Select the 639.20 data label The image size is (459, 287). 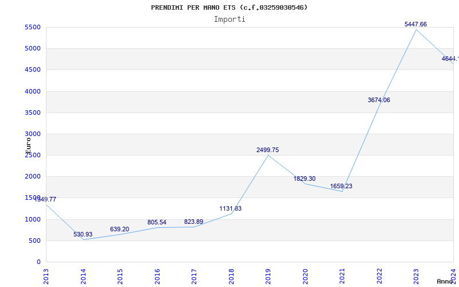(119, 229)
